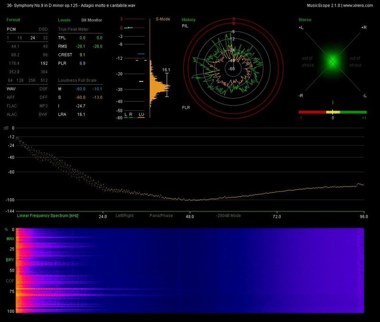Click the History panel heading
Screen dimensions: 380x322
(189, 20)
